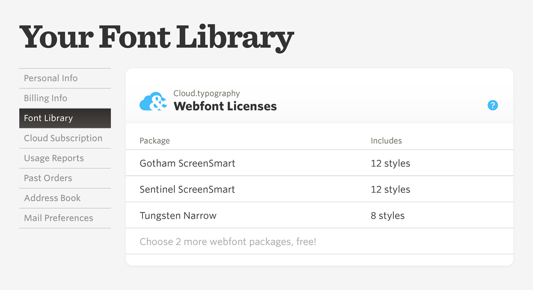This screenshot has width=533, height=290.
Task: Click the blue help question mark icon
Action: [x=492, y=105]
